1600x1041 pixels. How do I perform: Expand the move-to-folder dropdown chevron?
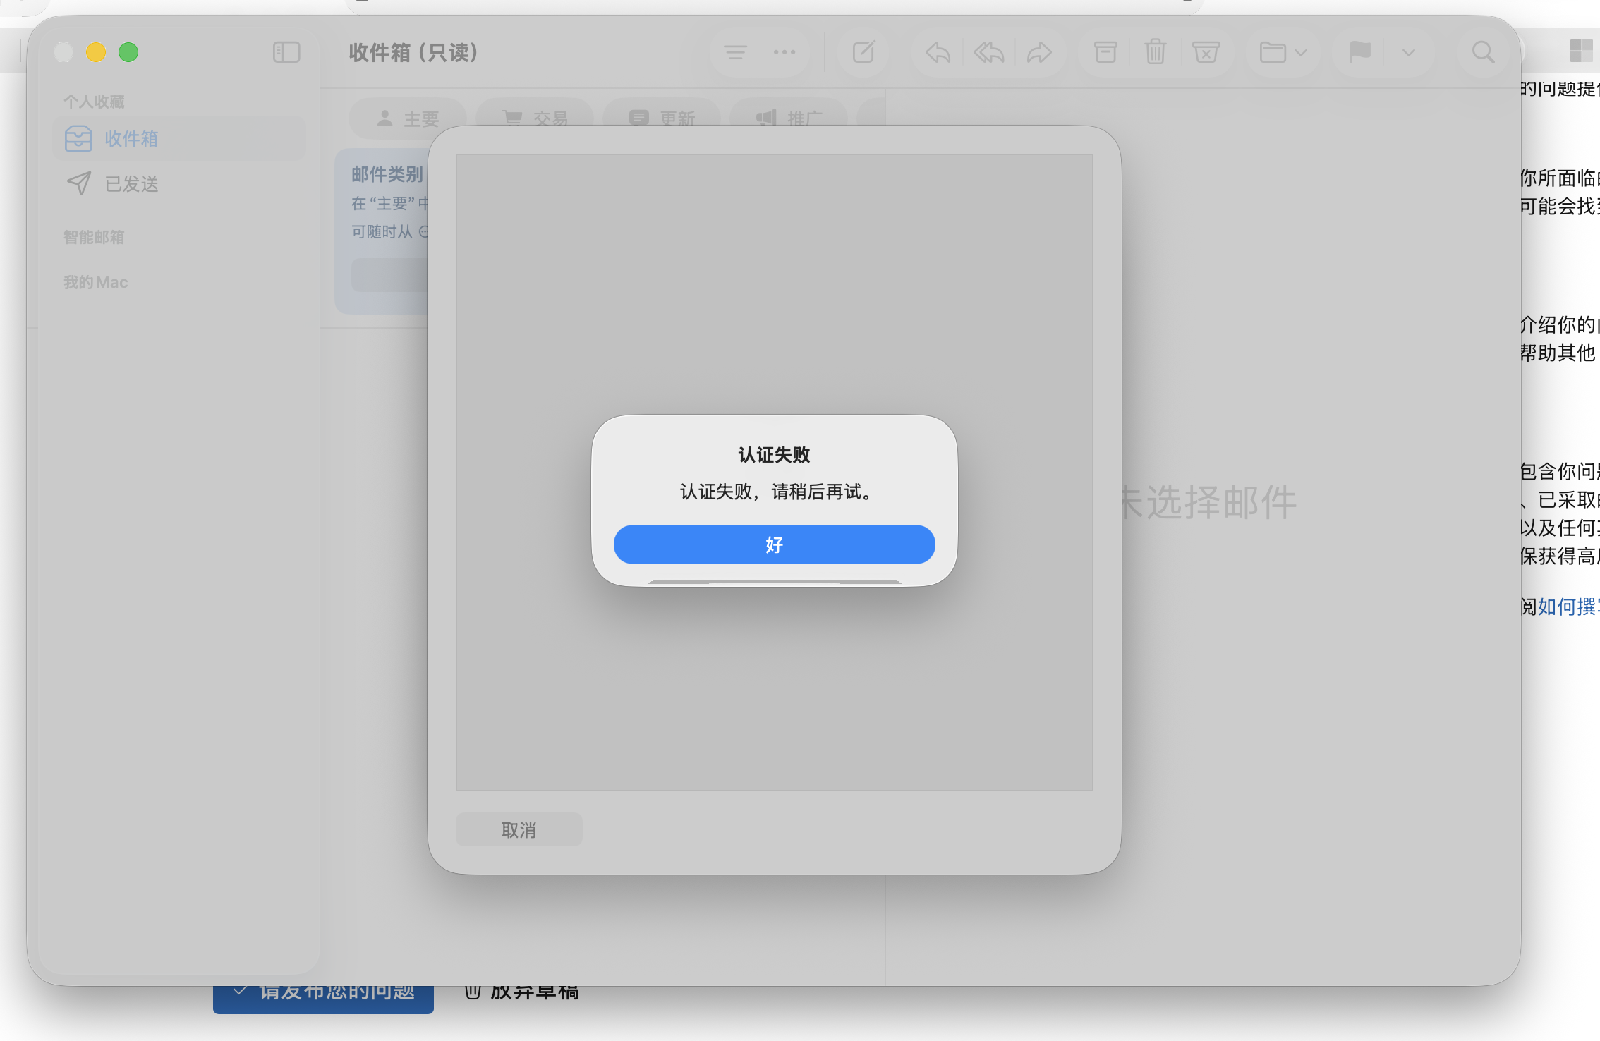click(x=1300, y=52)
